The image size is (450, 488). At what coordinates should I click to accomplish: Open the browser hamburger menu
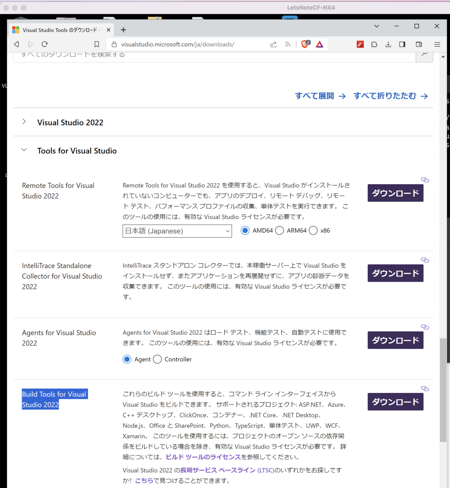[437, 44]
